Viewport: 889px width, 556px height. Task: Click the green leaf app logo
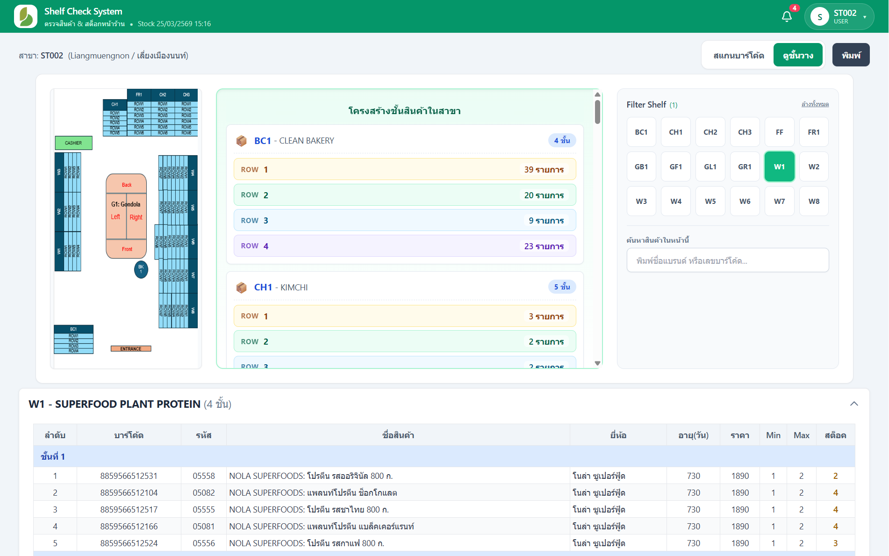tap(26, 16)
